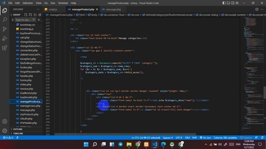The image size is (266, 149).
Task: Open the Explorer view in activity bar
Action: point(5,10)
